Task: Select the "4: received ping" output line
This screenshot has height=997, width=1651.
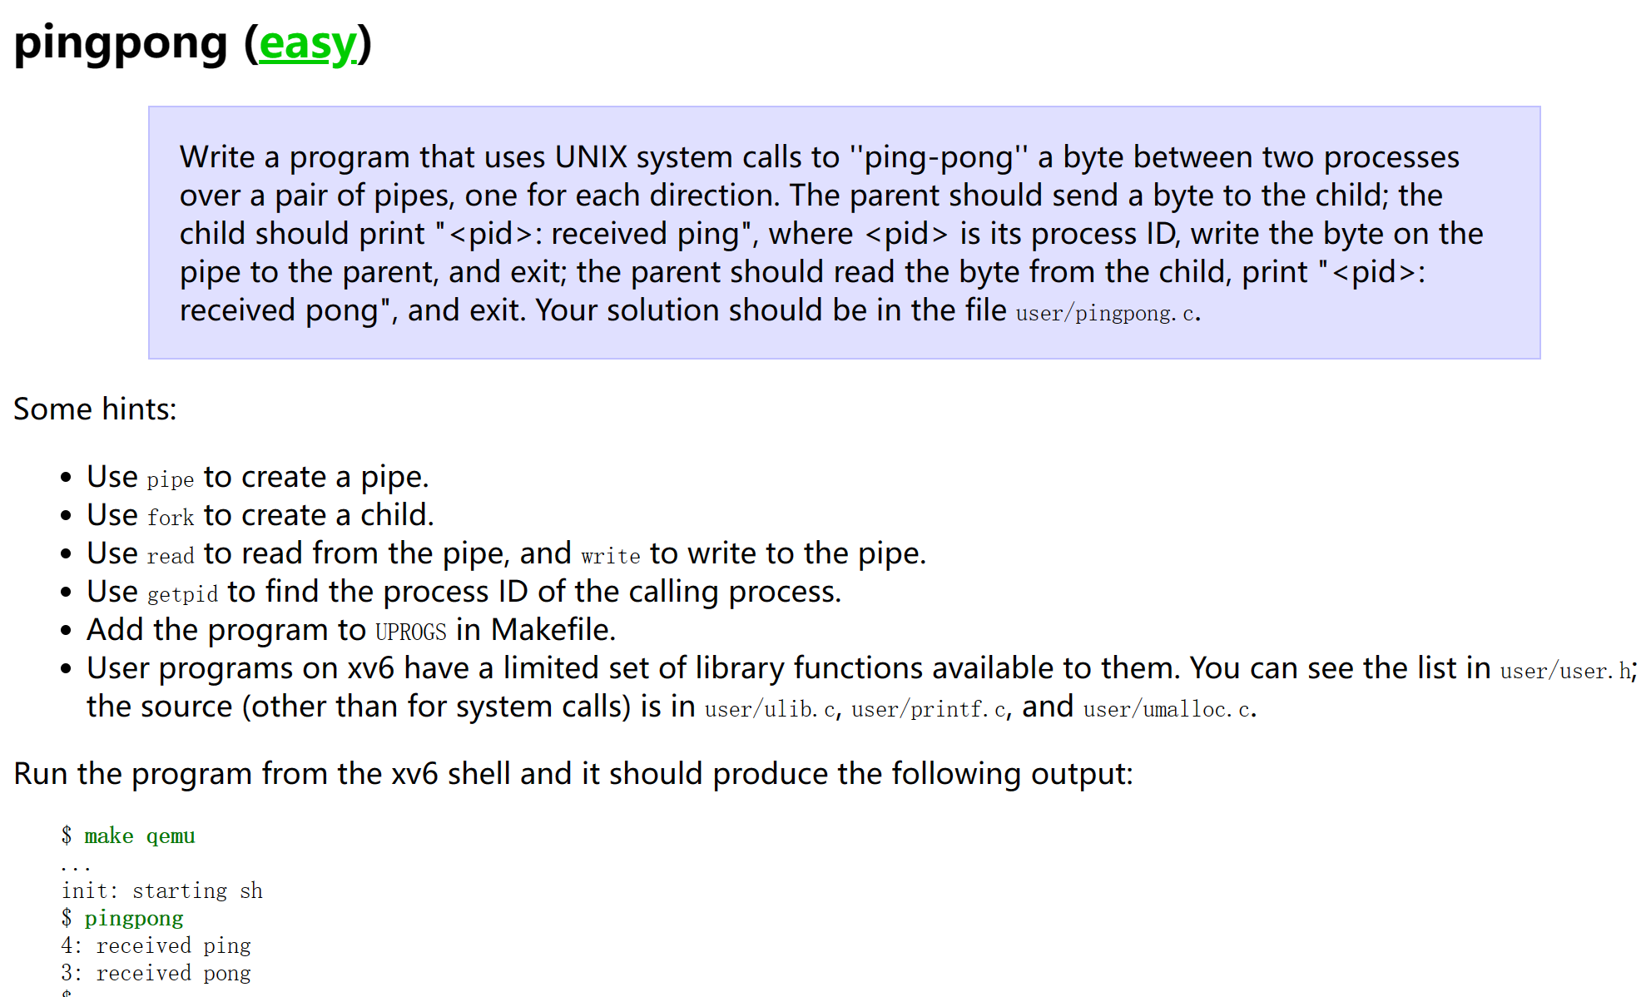Action: coord(156,946)
